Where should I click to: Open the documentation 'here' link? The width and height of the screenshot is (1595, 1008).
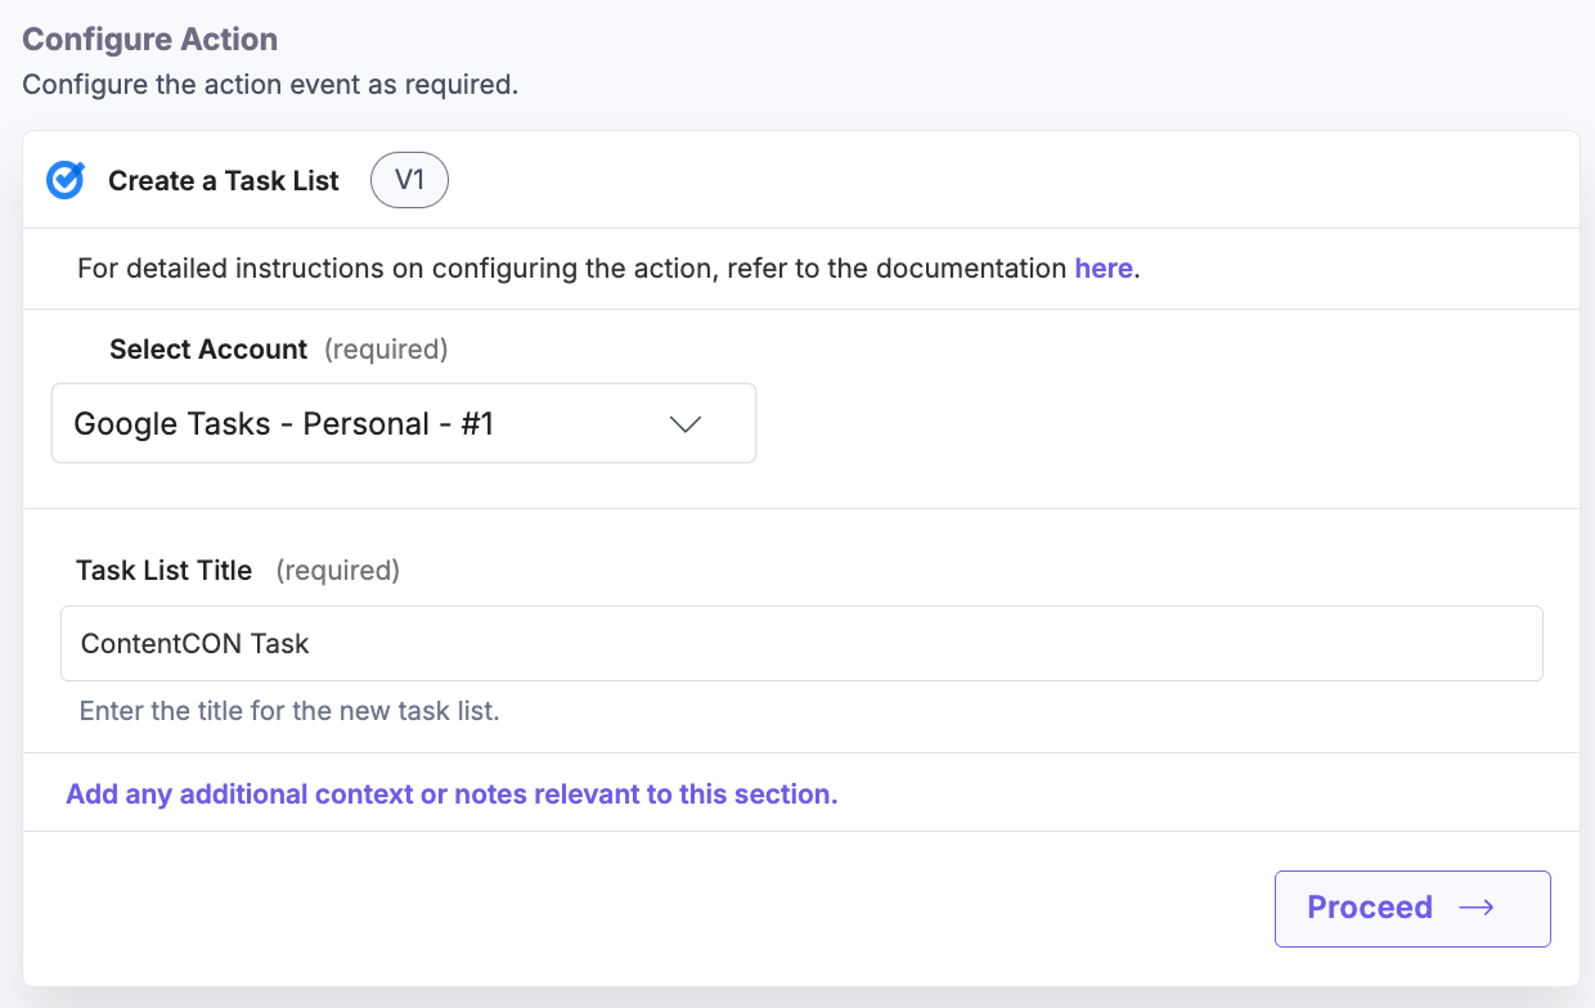point(1103,268)
